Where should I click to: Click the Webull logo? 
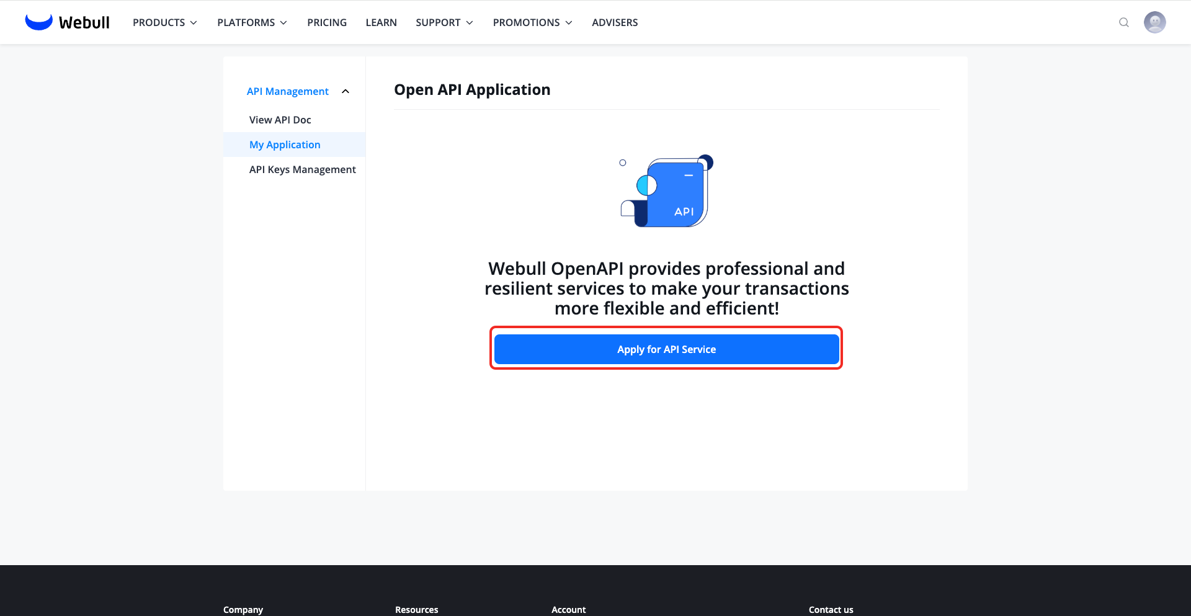(67, 22)
